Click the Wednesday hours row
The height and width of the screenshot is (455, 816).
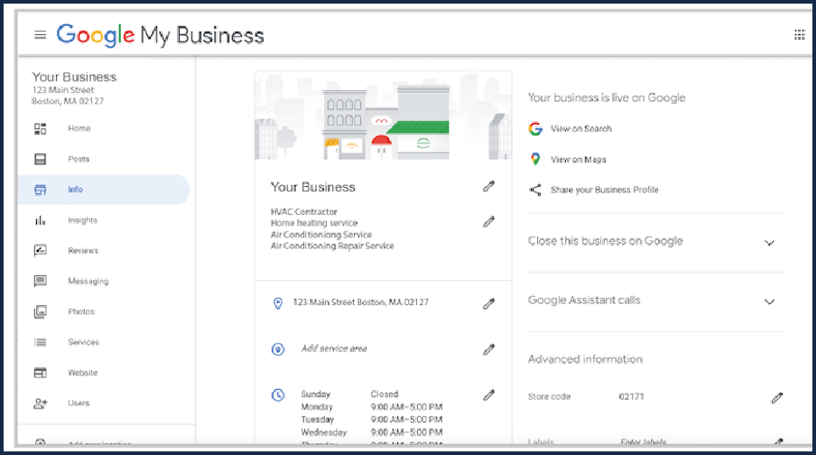point(372,432)
